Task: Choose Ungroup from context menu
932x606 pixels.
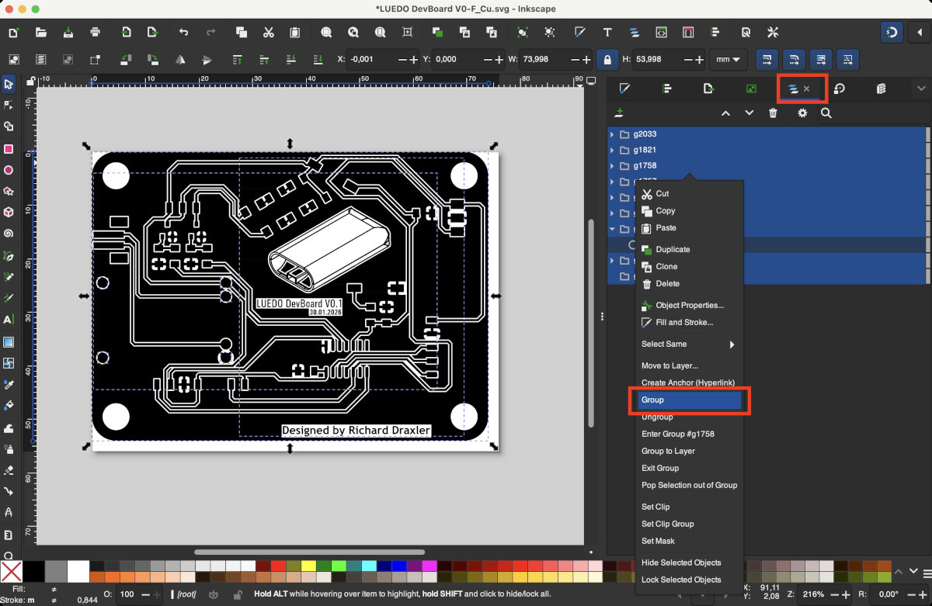Action: click(x=689, y=417)
